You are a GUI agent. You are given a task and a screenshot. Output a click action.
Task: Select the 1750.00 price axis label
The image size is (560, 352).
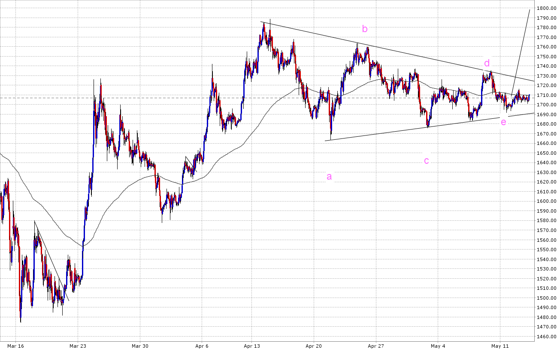pos(548,57)
